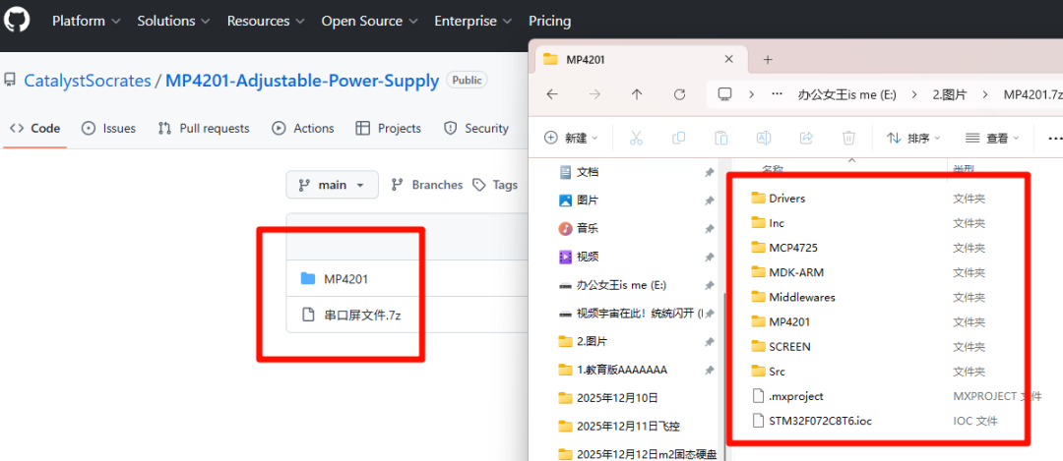
Task: Open the 新建 (New) dropdown button
Action: [572, 138]
